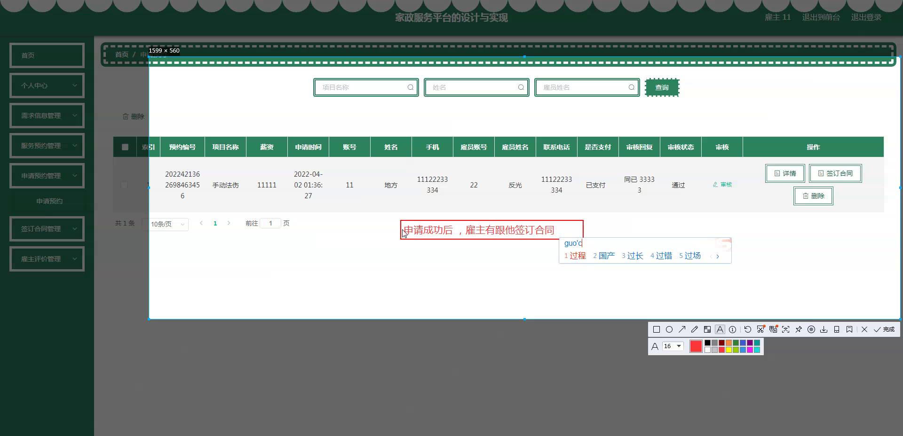Pick the arrow drawing tool
Image resolution: width=903 pixels, height=436 pixels.
point(682,329)
